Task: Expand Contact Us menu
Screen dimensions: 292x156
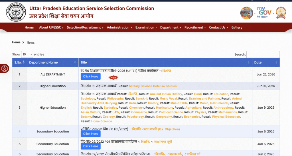Action: 218,28
